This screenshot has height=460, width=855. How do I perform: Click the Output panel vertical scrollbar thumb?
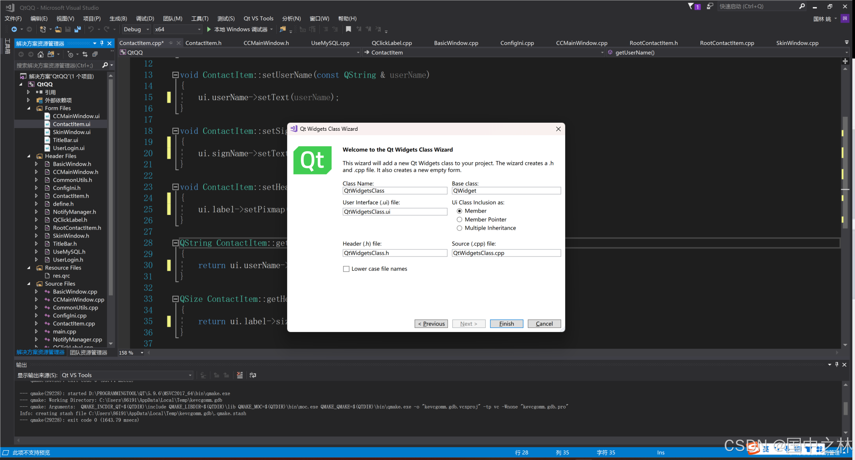tap(846, 408)
